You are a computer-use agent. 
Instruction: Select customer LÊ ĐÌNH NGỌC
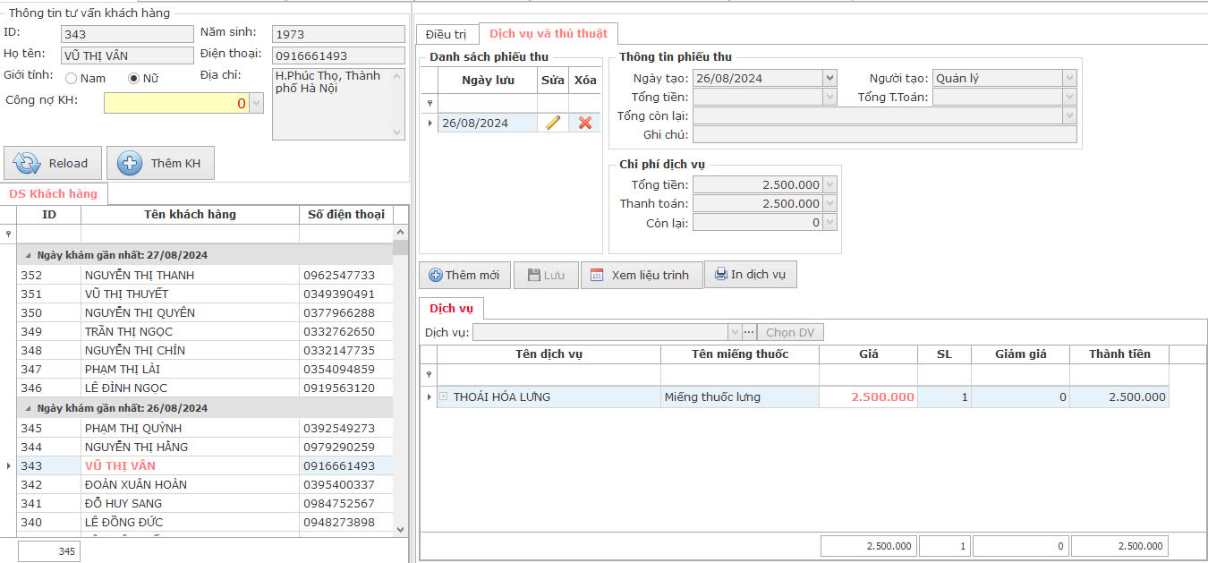point(126,388)
